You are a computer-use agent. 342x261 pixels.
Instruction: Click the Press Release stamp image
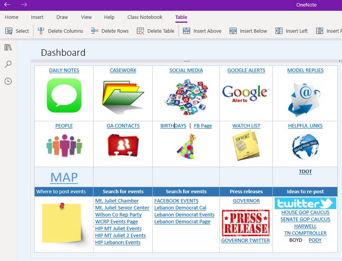(246, 223)
